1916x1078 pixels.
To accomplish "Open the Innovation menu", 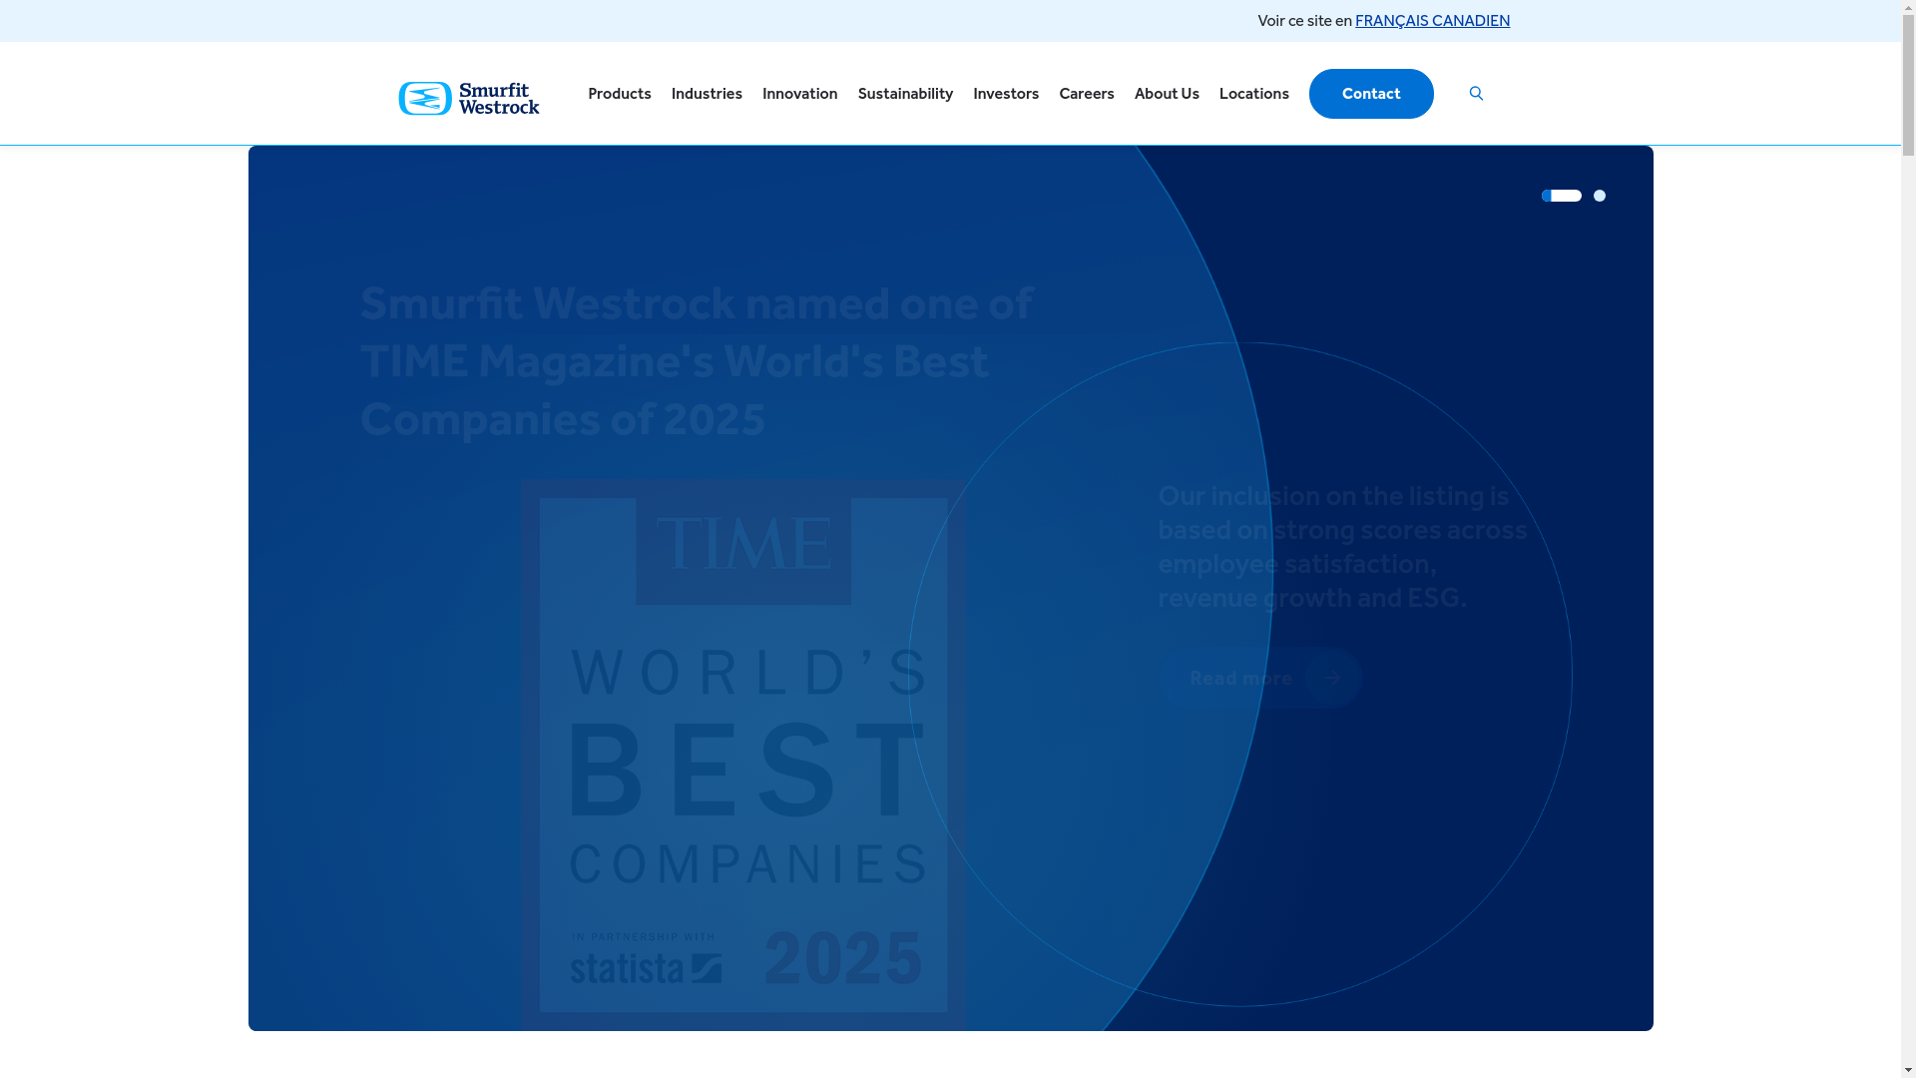I will tap(800, 94).
